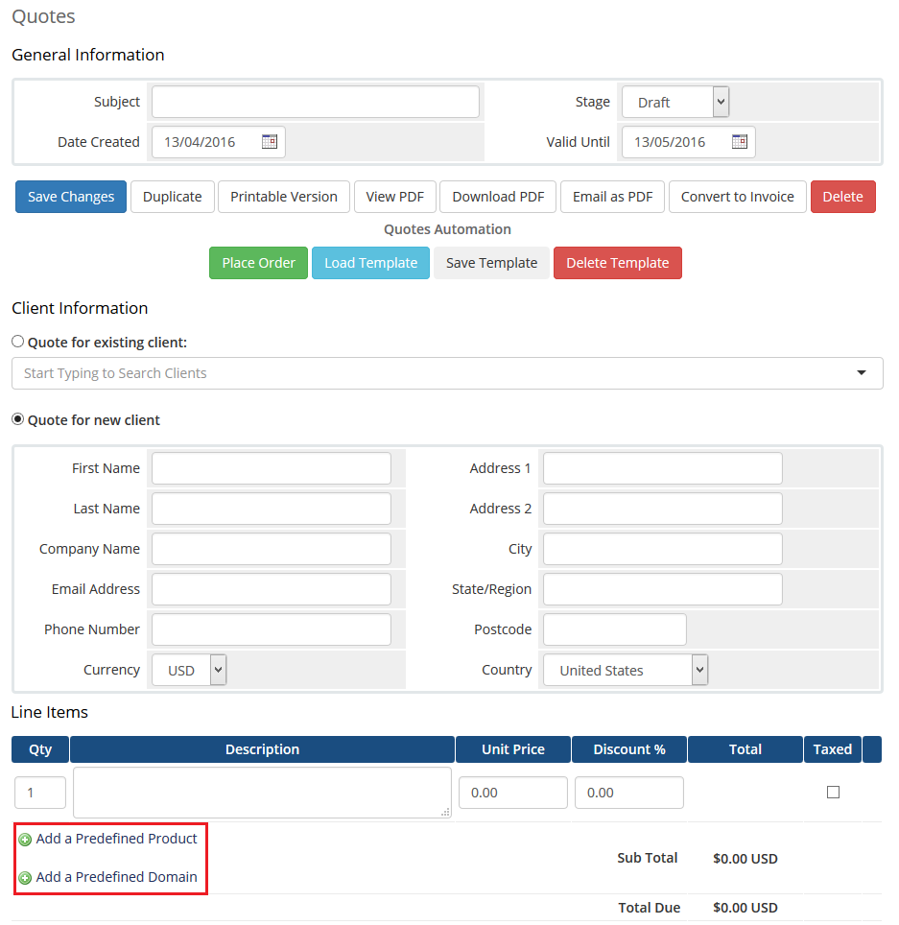This screenshot has width=899, height=925.
Task: Click the Save Template button
Action: pos(491,263)
